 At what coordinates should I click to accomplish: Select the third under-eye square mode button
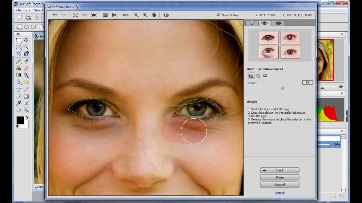click(265, 76)
